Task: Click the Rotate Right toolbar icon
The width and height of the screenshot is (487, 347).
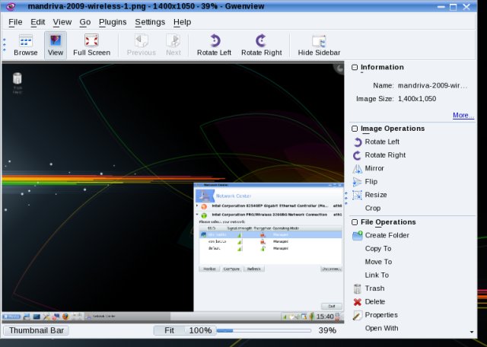Action: pos(262,45)
